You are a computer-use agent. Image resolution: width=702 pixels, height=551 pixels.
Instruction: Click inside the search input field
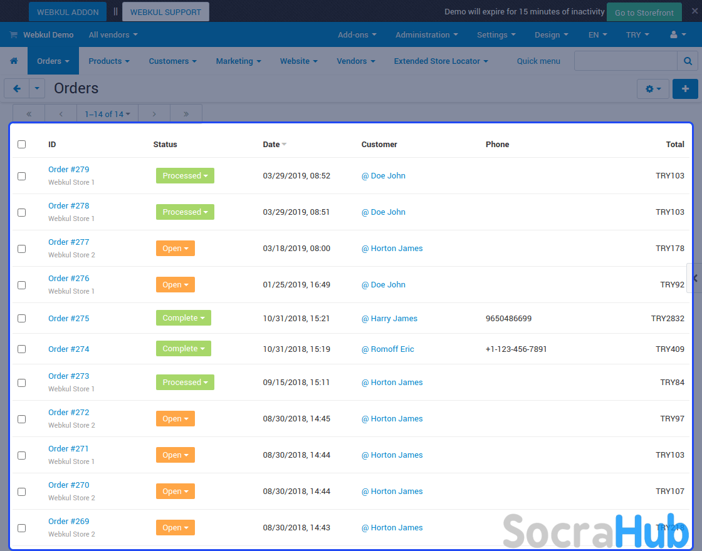pyautogui.click(x=625, y=61)
